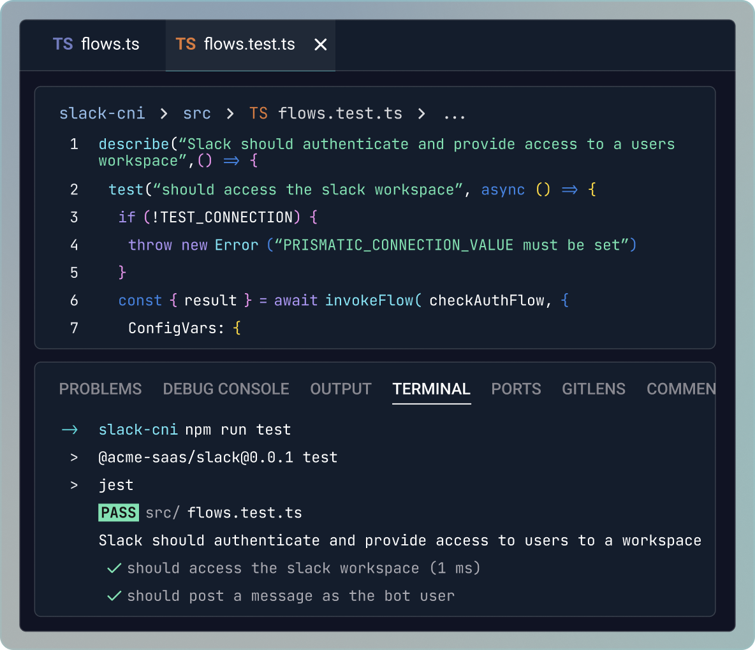Click the green checkmark beside slack workspace test
This screenshot has width=755, height=650.
pos(114,568)
